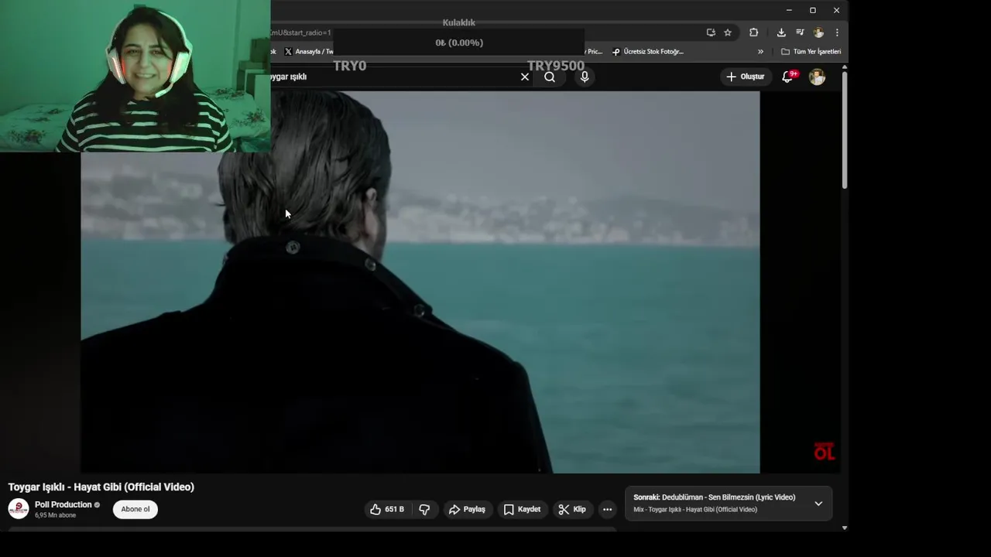Open the Oluştur create menu
The height and width of the screenshot is (557, 991).
[x=746, y=77]
